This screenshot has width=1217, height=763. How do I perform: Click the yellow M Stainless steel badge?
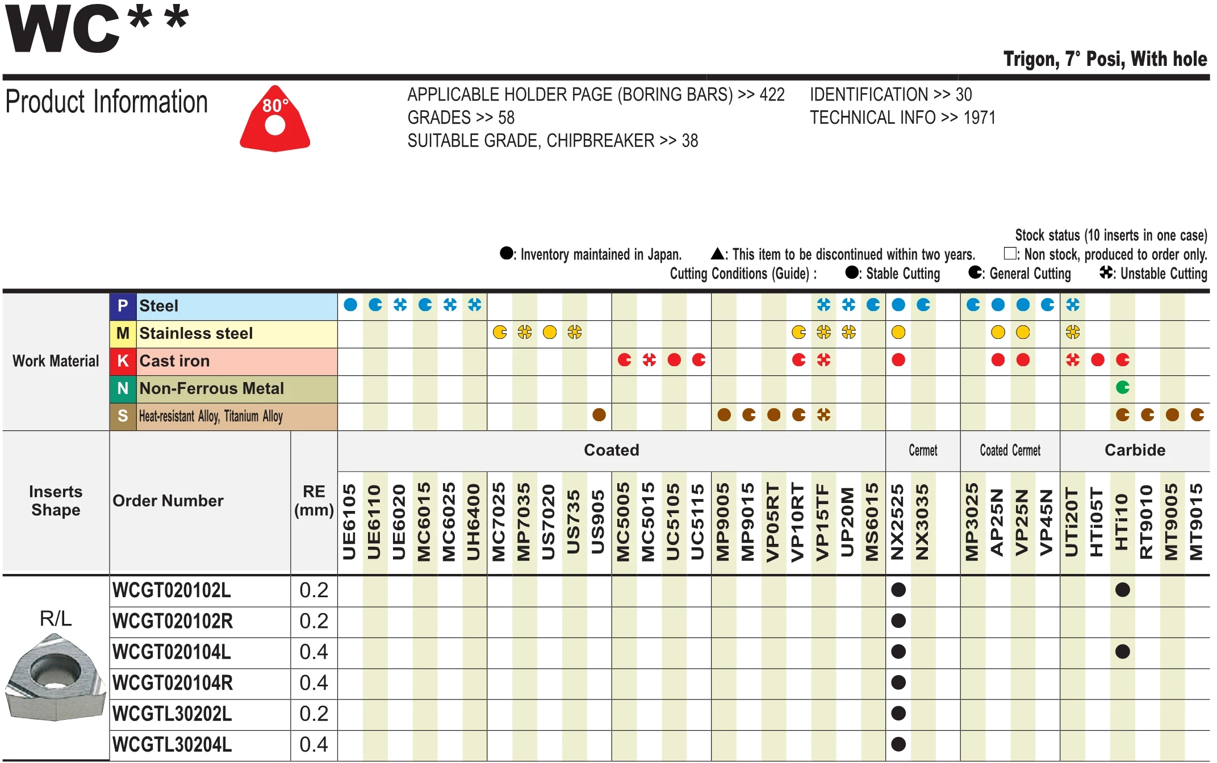click(123, 333)
